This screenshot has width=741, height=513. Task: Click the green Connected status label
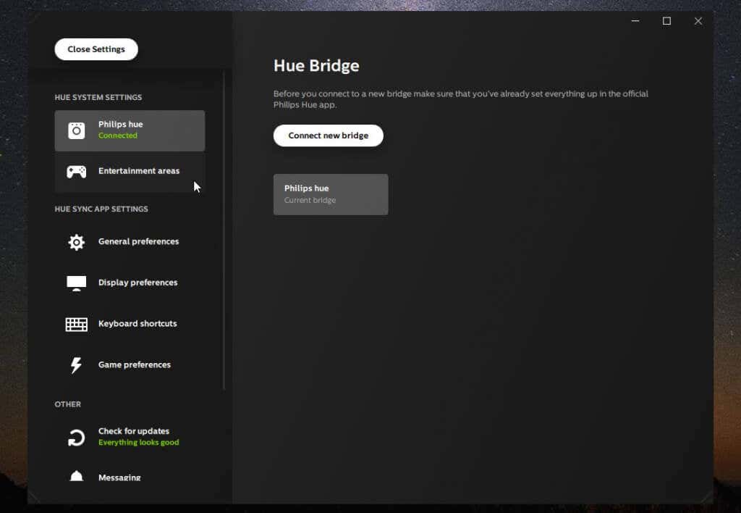pyautogui.click(x=117, y=135)
